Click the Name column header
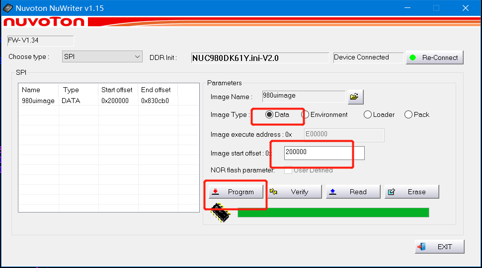The width and height of the screenshot is (482, 268). click(x=38, y=90)
